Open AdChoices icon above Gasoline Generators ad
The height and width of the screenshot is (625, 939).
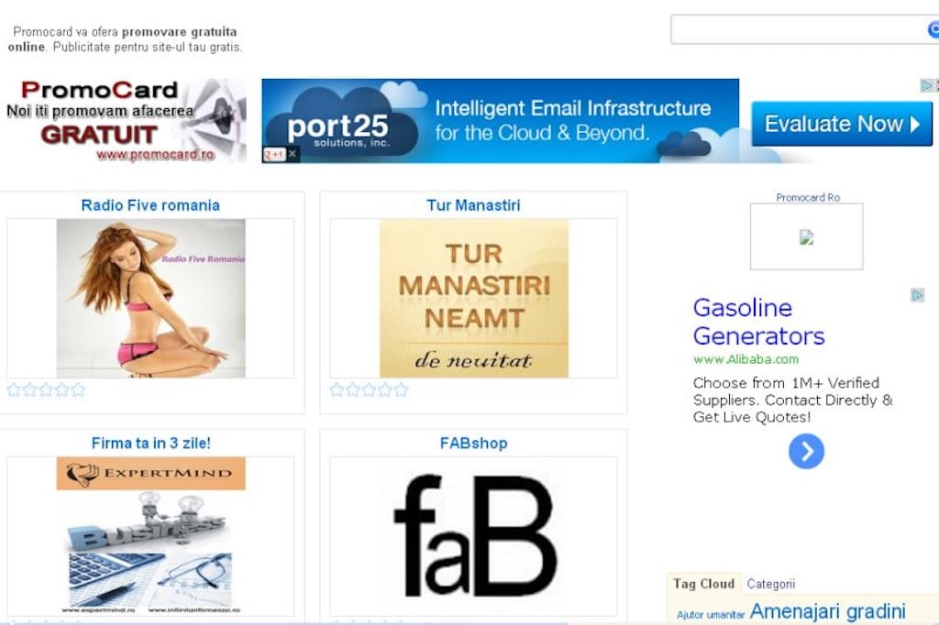coord(917,295)
